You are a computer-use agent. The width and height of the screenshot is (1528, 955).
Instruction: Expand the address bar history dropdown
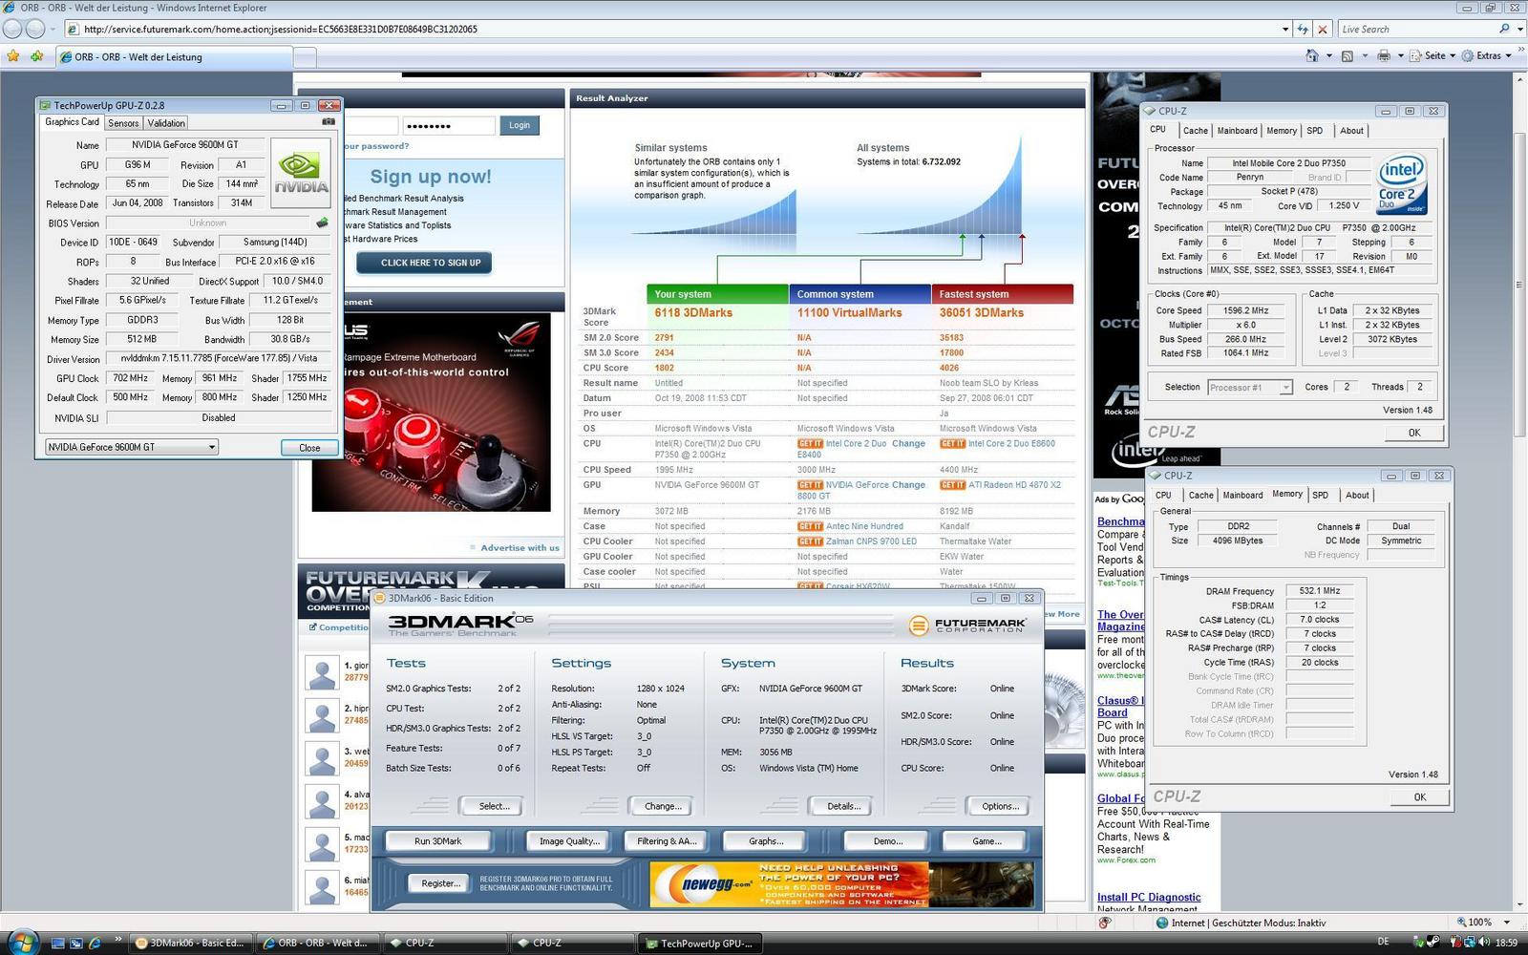pos(1284,29)
